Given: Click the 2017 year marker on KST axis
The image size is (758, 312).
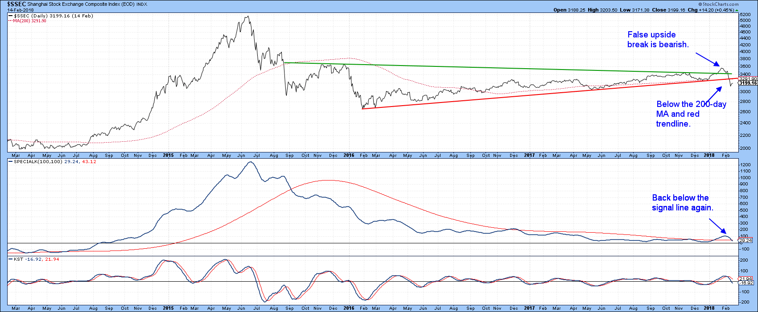Looking at the screenshot, I should [529, 308].
